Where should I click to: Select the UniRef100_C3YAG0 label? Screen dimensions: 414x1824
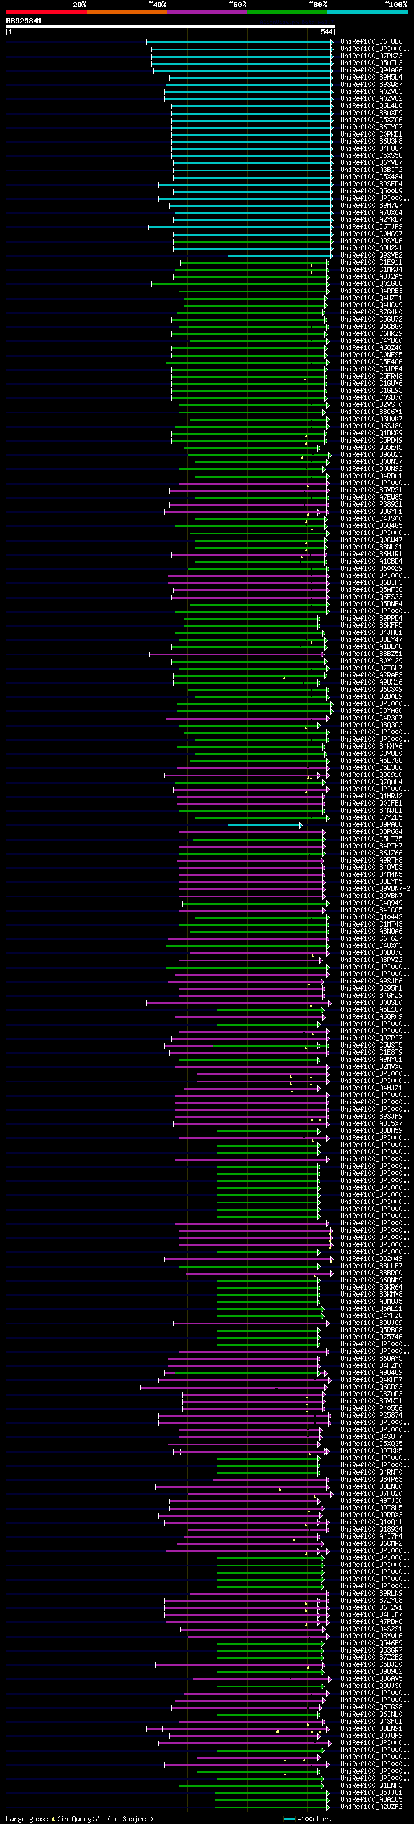371,711
